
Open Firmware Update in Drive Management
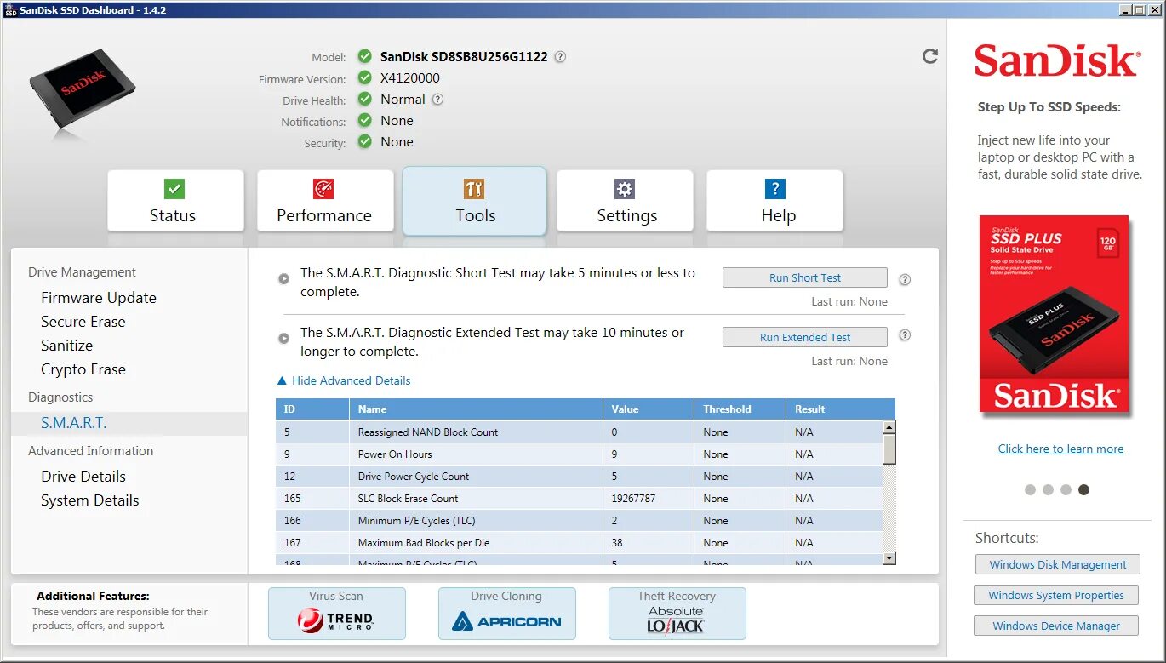click(99, 298)
